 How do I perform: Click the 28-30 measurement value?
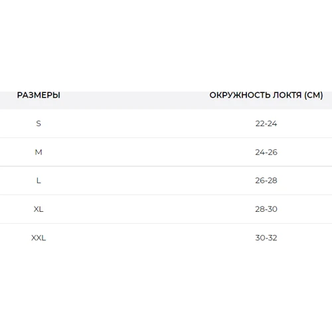click(x=266, y=209)
